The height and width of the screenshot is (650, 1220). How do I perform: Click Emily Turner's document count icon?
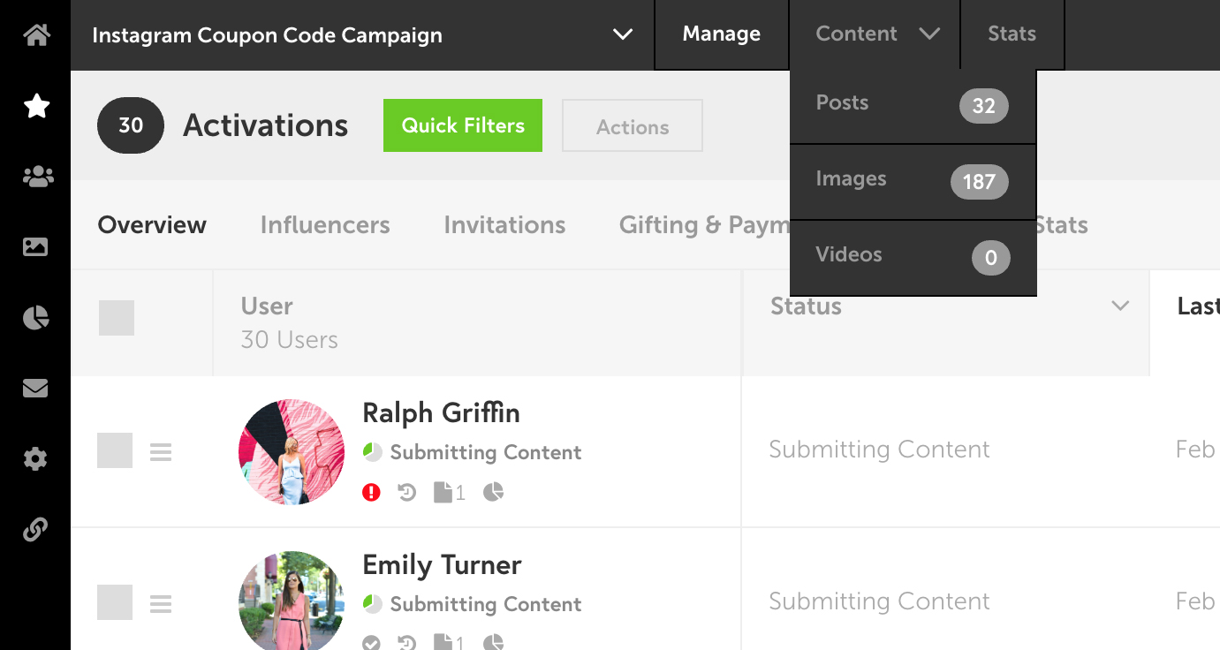[449, 643]
